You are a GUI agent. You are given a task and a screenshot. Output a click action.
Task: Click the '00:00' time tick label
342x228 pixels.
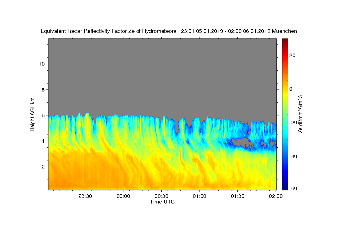click(x=123, y=196)
